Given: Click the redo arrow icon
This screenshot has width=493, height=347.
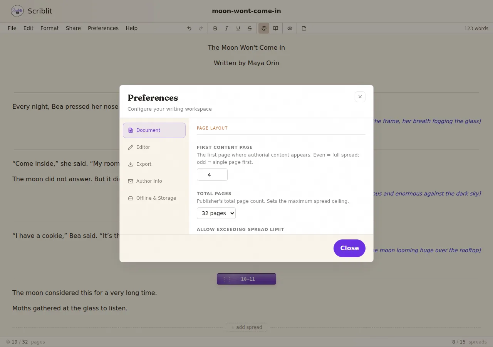Looking at the screenshot, I should pyautogui.click(x=201, y=28).
